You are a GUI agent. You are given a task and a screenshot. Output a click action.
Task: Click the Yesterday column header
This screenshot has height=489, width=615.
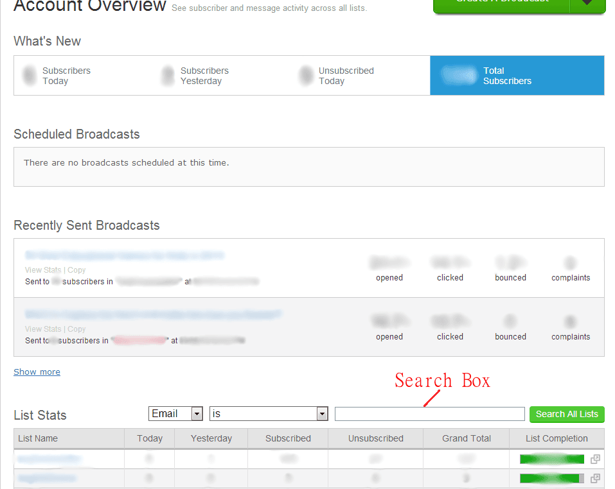tap(211, 438)
